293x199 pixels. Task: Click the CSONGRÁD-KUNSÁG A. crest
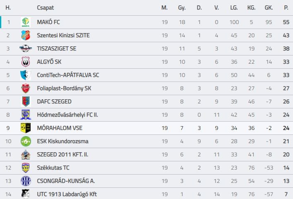pos(26,181)
